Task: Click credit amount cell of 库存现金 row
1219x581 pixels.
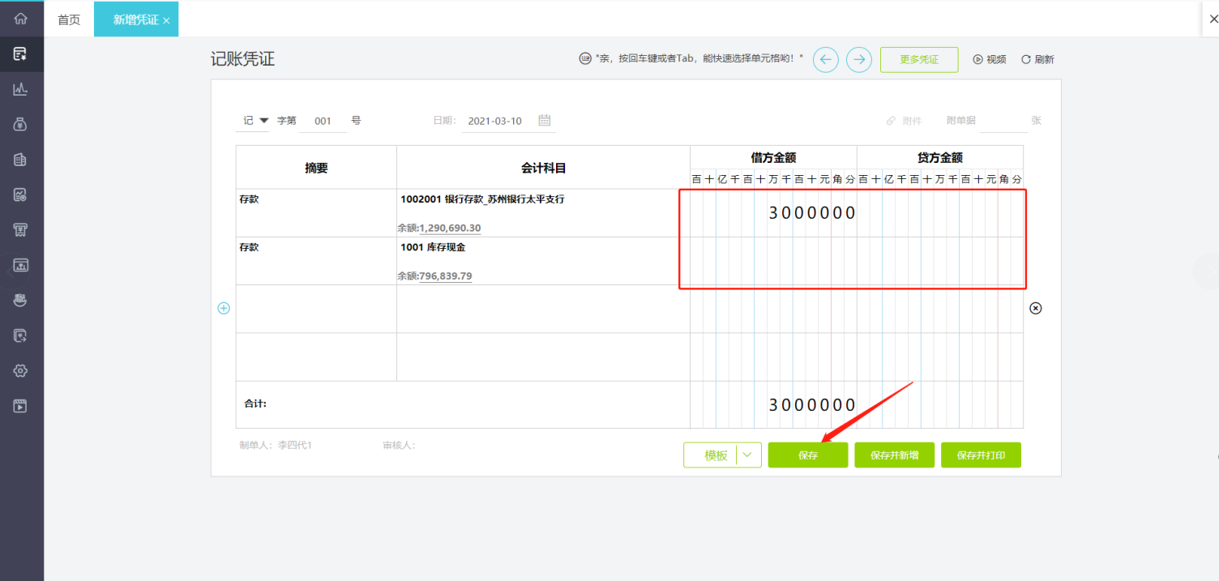Action: tap(940, 261)
